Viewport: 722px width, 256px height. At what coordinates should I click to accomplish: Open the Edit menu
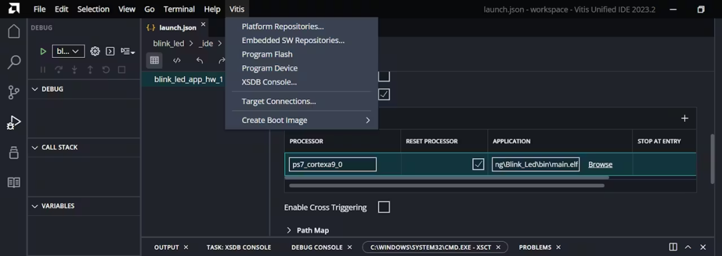pos(62,9)
